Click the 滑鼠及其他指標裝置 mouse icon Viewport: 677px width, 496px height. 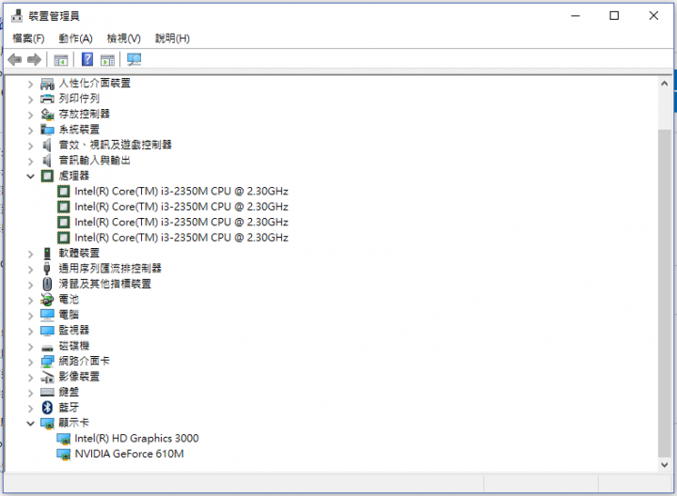(x=47, y=285)
